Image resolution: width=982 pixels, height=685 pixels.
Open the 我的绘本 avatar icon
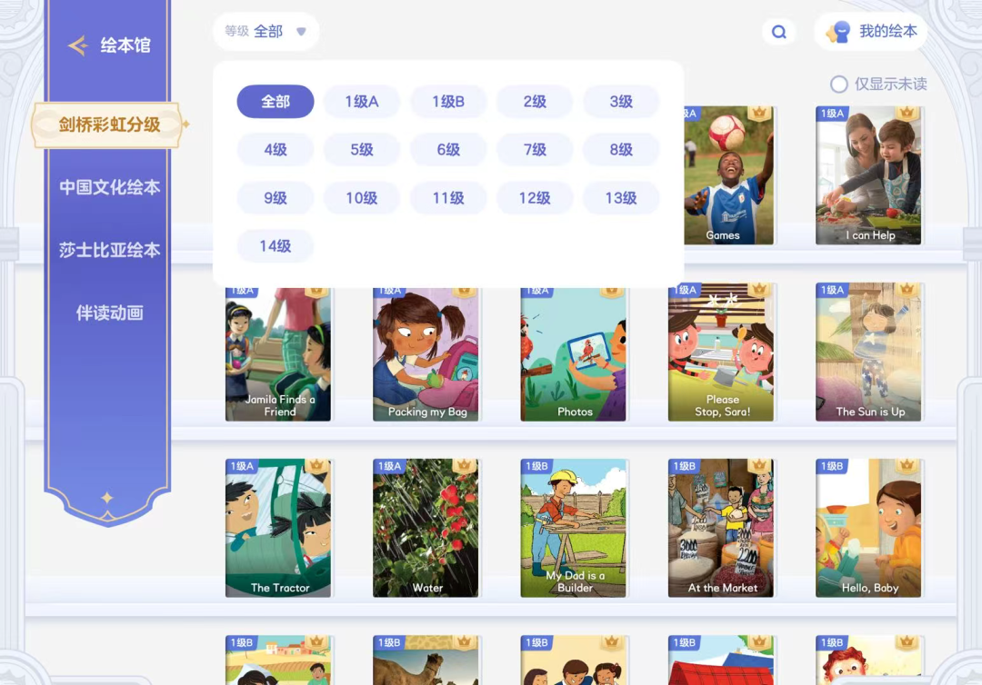[x=839, y=31]
